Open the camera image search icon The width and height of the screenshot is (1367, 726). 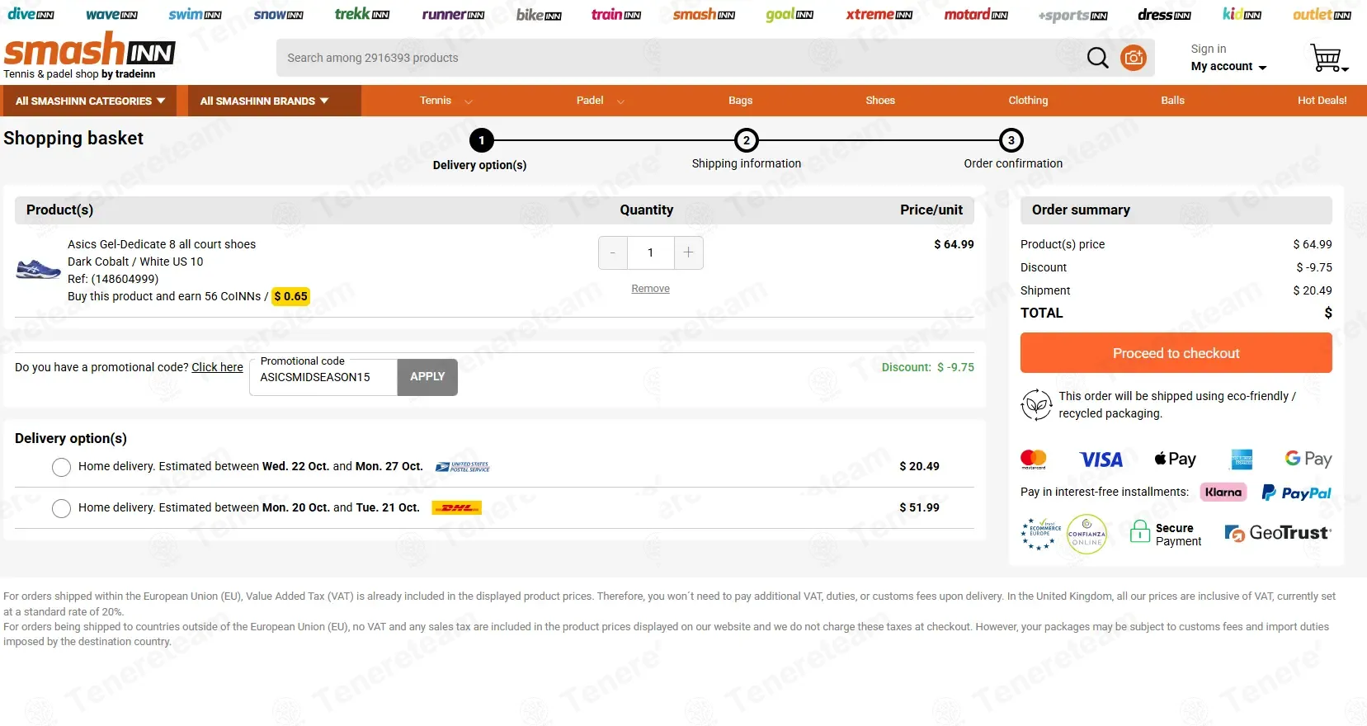click(1134, 58)
